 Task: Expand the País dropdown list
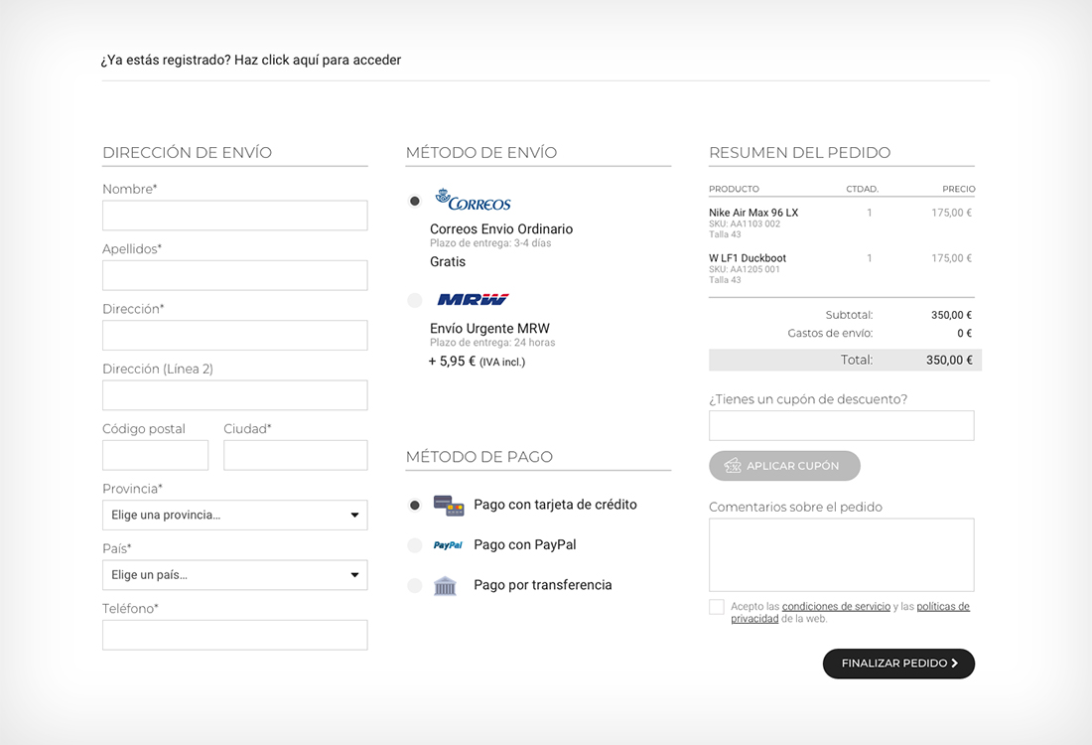(234, 575)
